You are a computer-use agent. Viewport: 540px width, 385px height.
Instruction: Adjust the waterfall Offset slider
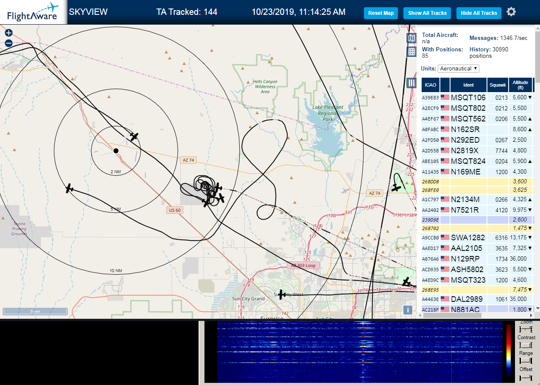(x=526, y=377)
